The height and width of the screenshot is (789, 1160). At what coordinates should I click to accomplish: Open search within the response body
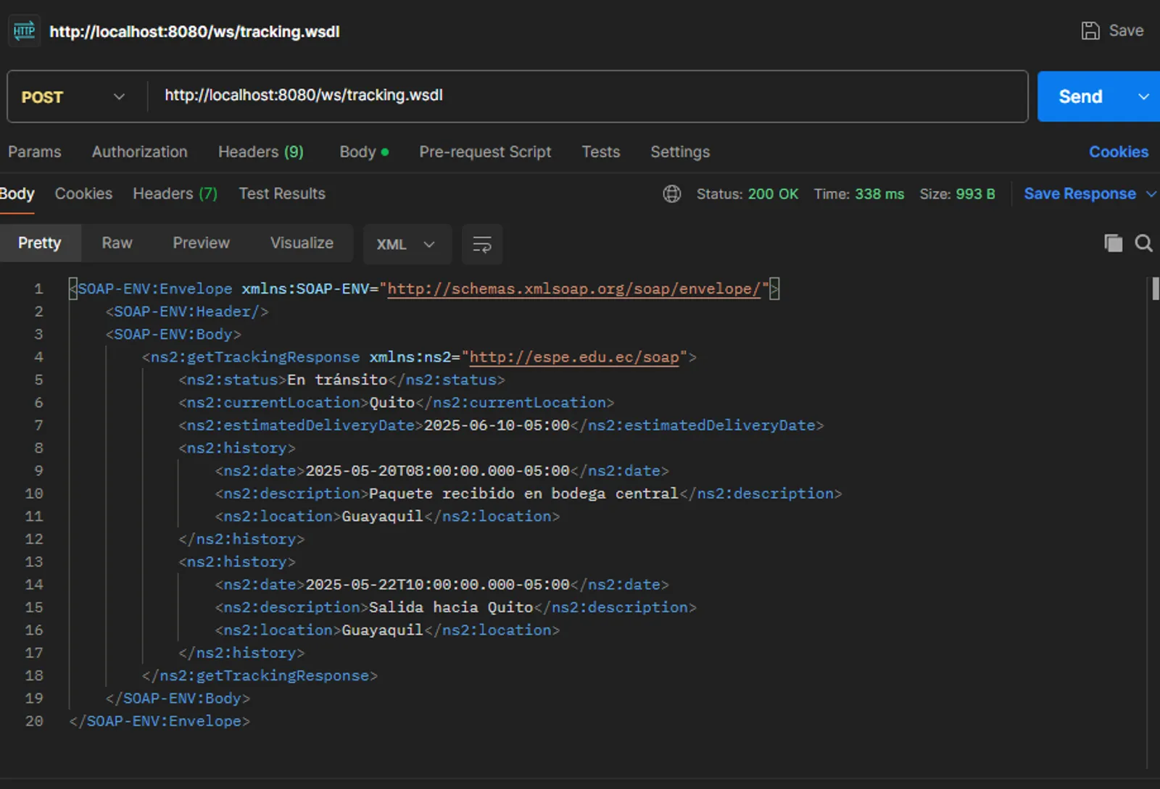click(x=1143, y=243)
